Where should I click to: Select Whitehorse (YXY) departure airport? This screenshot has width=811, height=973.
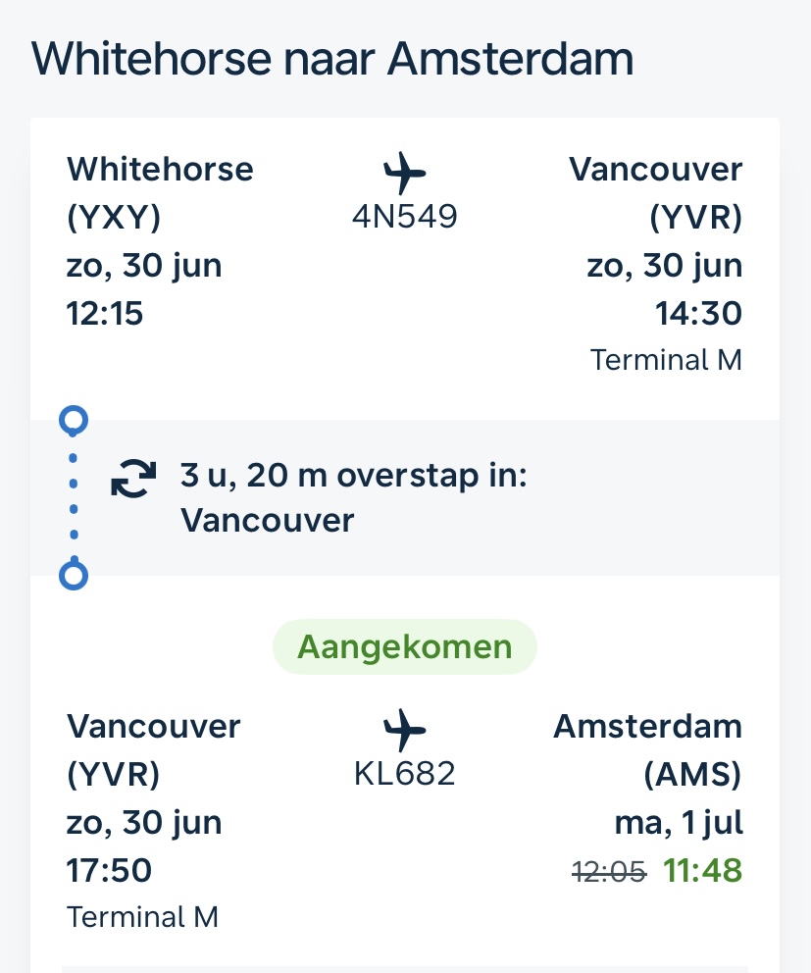[160, 192]
